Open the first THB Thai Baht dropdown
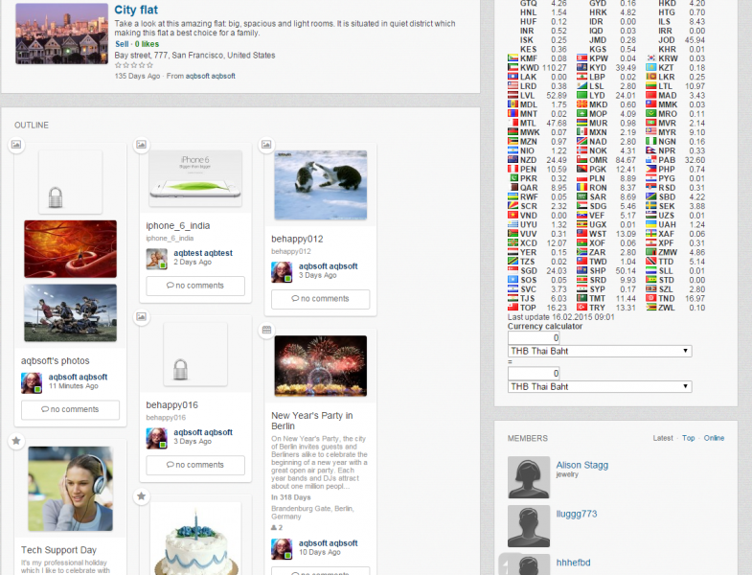The height and width of the screenshot is (575, 752). pyautogui.click(x=600, y=351)
